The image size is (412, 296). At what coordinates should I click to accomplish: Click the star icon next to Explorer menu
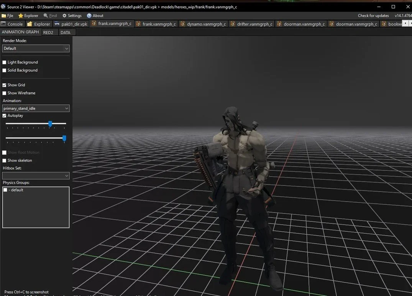[x=21, y=15]
